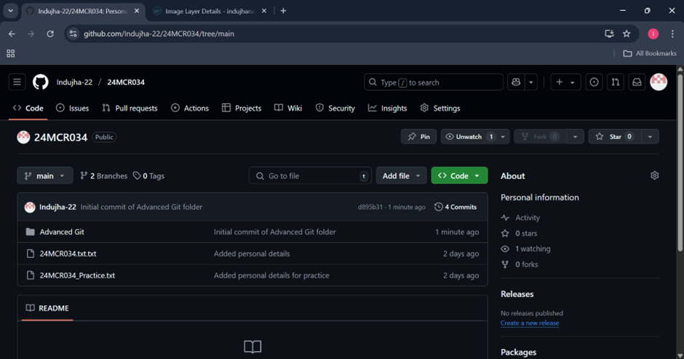Image resolution: width=684 pixels, height=359 pixels.
Task: Open the Activity link in About
Action: (x=528, y=218)
